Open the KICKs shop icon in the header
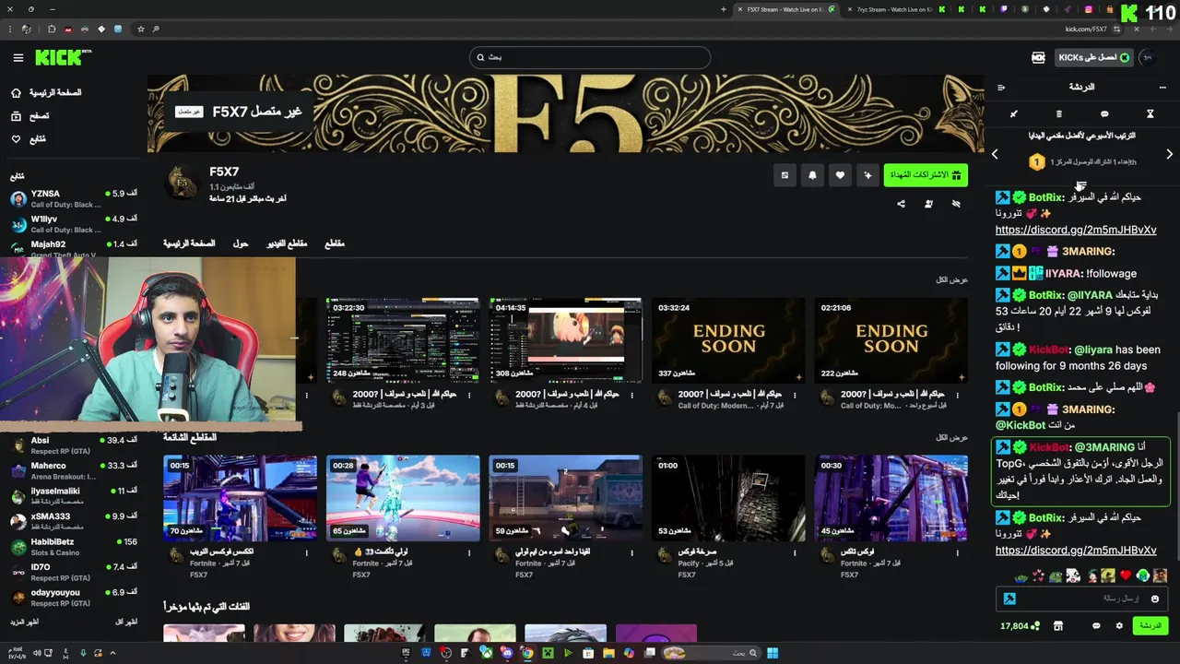This screenshot has width=1180, height=664. coord(1038,57)
